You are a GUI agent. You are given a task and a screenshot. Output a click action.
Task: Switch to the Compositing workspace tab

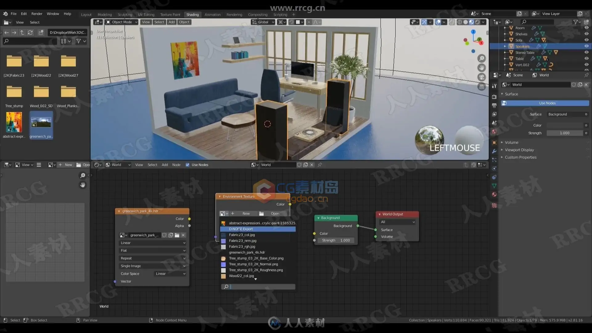tap(258, 15)
